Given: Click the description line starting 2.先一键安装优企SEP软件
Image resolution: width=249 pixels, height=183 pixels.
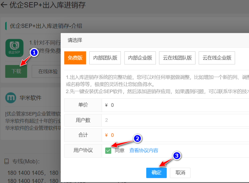Looking at the screenshot, I should point(157,91).
